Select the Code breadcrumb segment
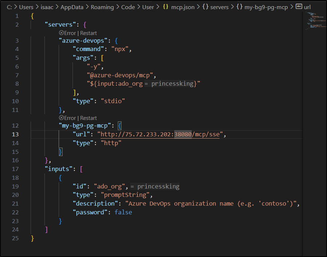This screenshot has height=257, width=327. pos(128,7)
